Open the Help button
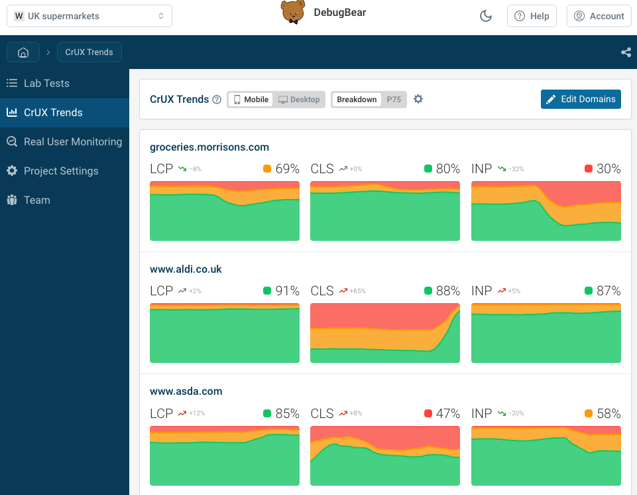 click(532, 16)
